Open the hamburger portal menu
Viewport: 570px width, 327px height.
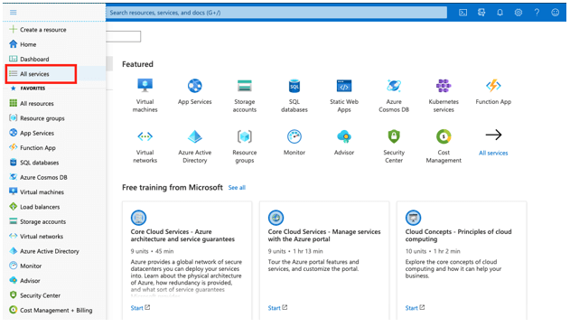click(13, 13)
